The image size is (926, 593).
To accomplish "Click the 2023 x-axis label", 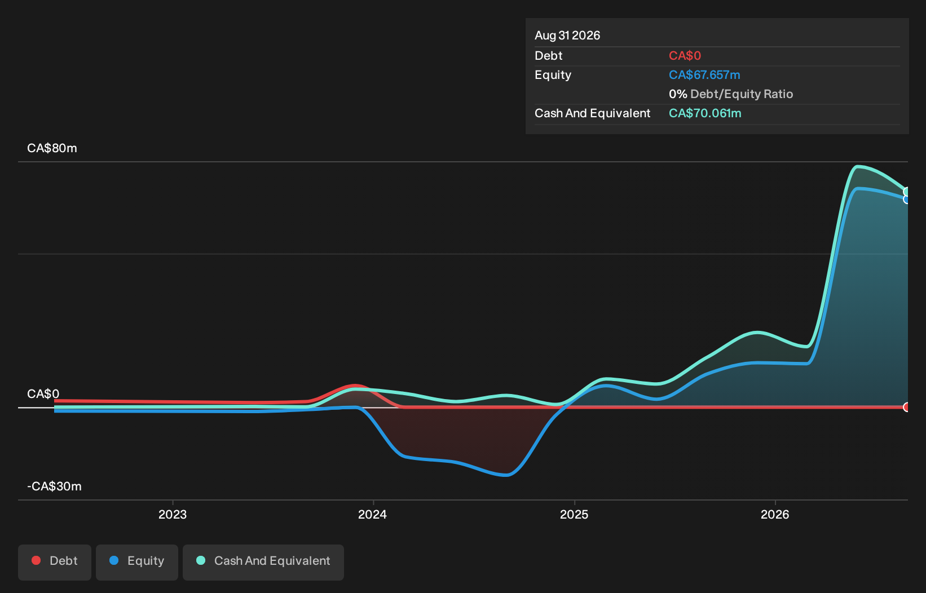I will (x=173, y=514).
